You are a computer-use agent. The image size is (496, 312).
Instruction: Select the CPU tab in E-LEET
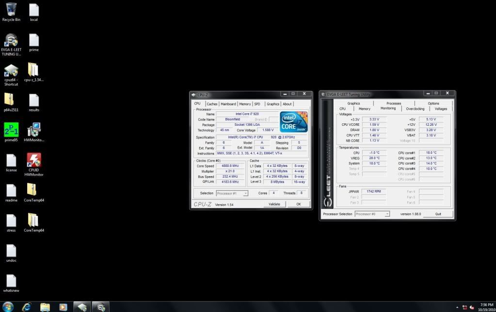point(343,109)
